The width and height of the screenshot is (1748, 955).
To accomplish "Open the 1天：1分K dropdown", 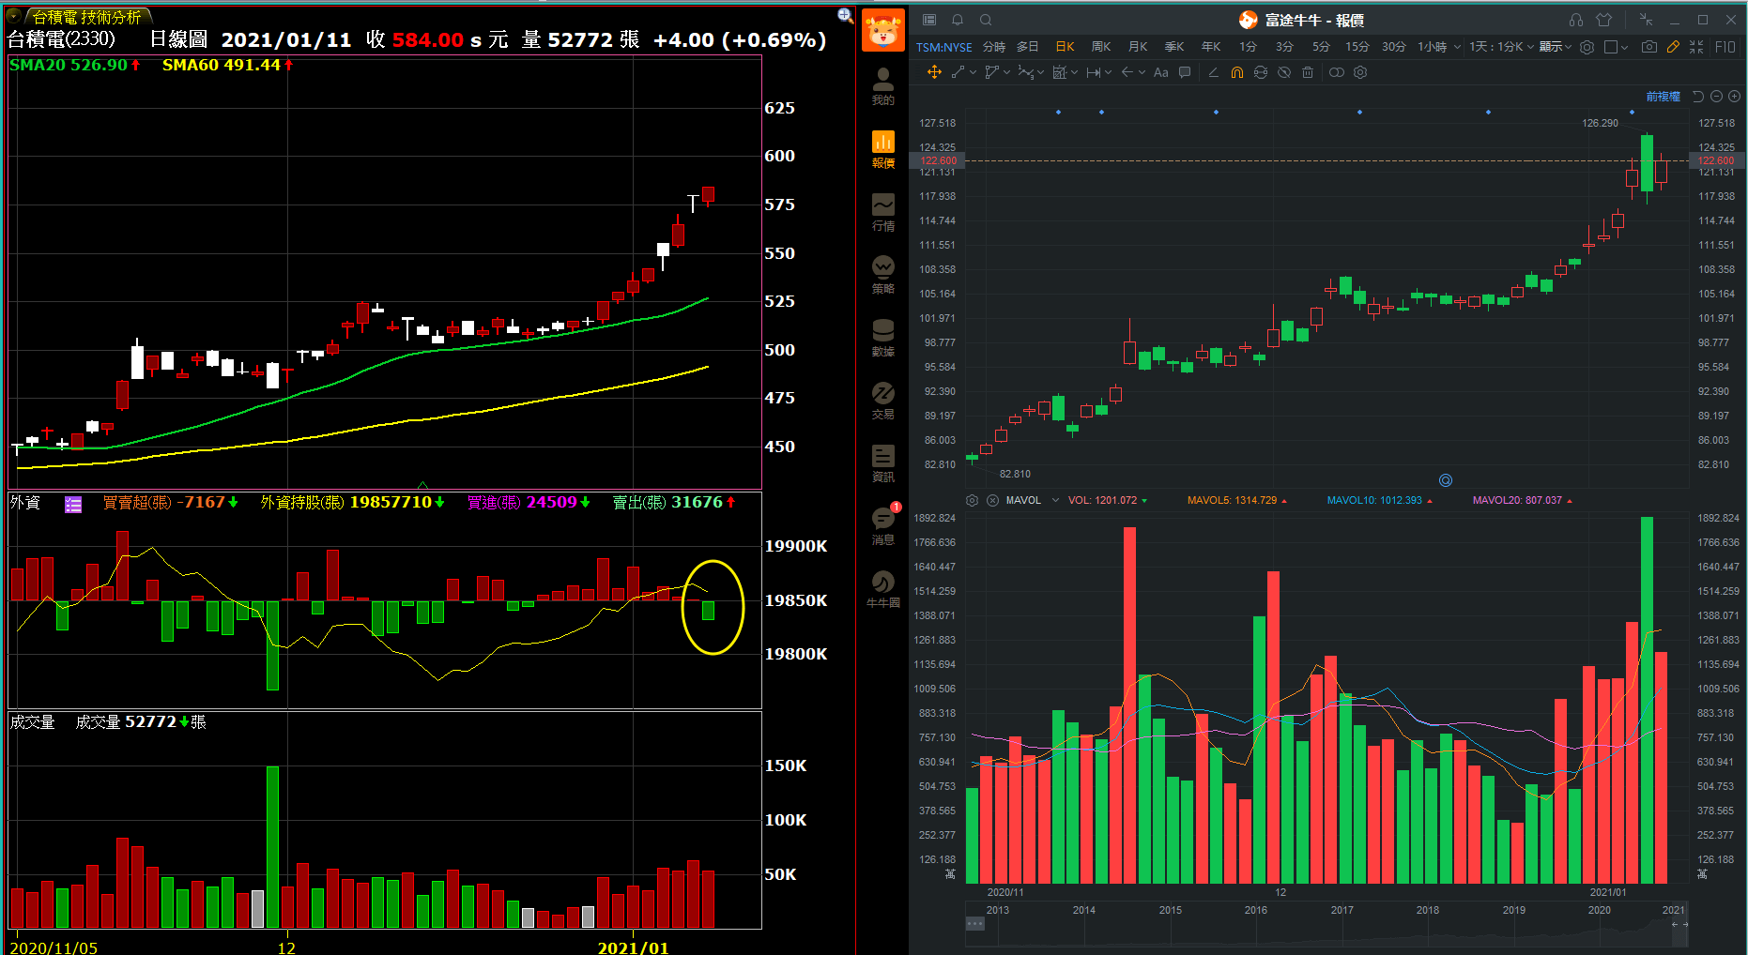I will pos(1501,47).
